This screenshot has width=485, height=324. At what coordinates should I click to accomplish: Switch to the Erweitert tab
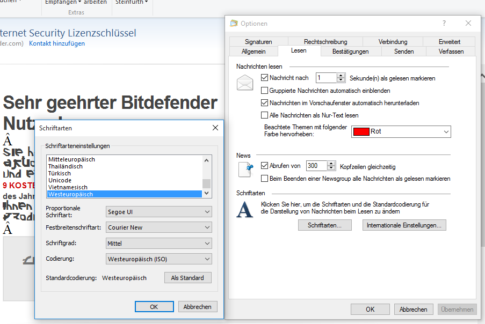click(x=450, y=41)
